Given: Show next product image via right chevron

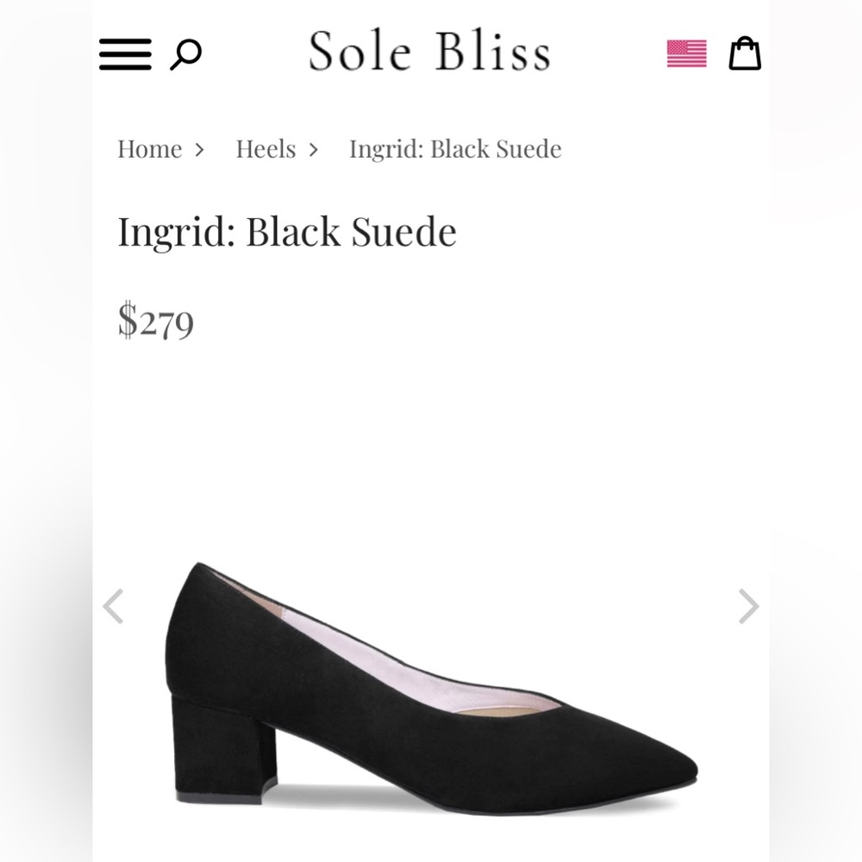Looking at the screenshot, I should 747,608.
